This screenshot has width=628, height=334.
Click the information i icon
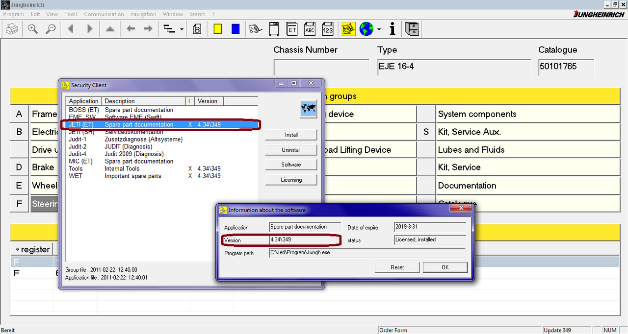(392, 29)
